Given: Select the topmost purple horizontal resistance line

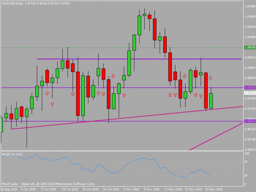Looking at the screenshot, I should 139,59.
